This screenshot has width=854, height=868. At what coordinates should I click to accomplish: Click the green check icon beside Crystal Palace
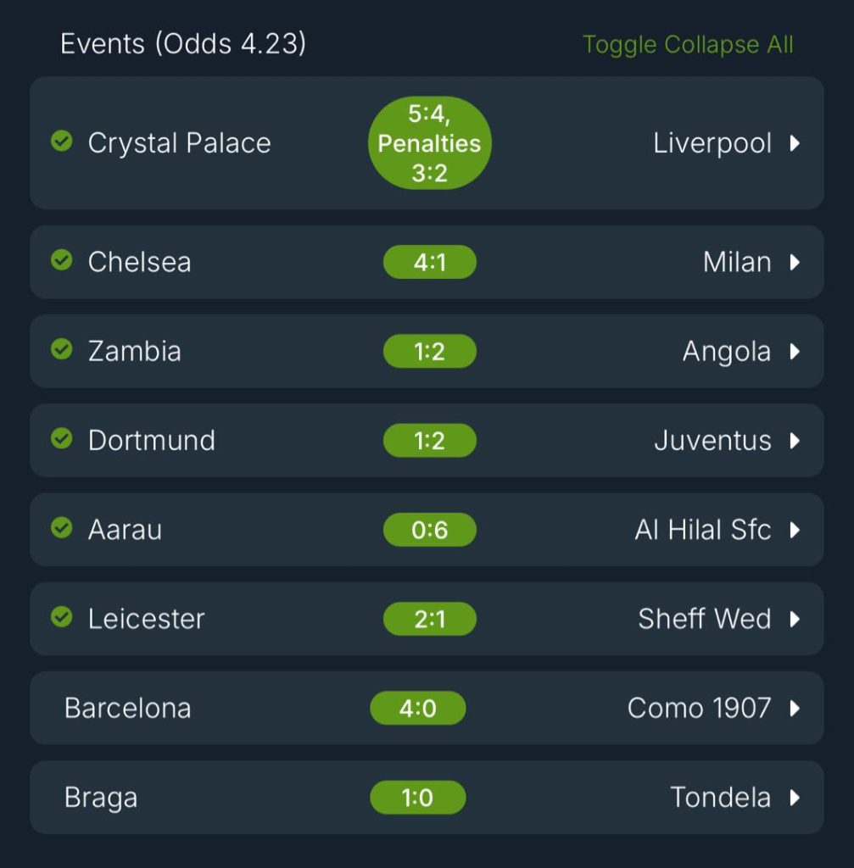click(x=61, y=141)
